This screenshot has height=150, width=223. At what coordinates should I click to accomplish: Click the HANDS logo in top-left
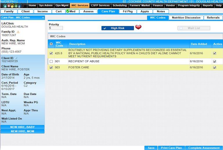click(x=12, y=5)
